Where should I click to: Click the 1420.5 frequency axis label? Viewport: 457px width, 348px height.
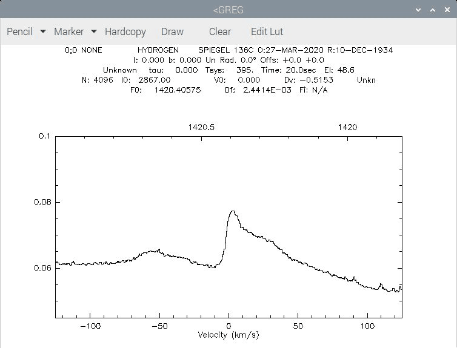click(201, 127)
